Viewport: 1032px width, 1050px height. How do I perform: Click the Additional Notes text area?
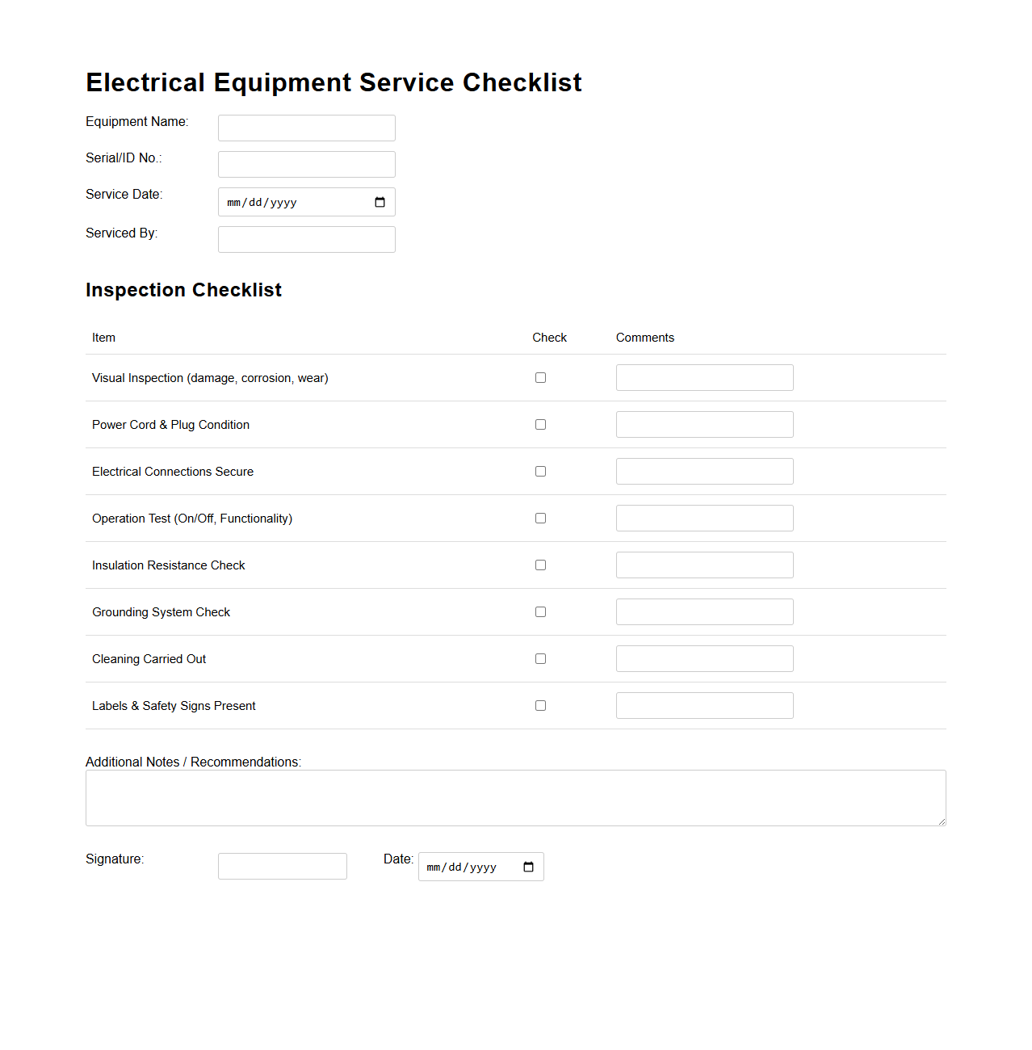(515, 797)
